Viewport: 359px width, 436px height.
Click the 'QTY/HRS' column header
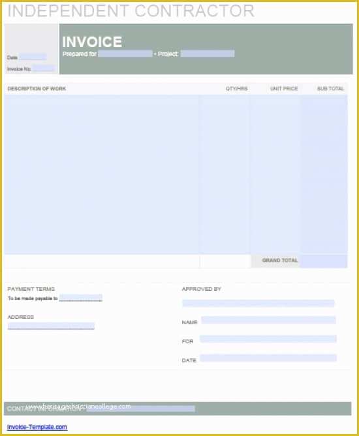pyautogui.click(x=236, y=89)
